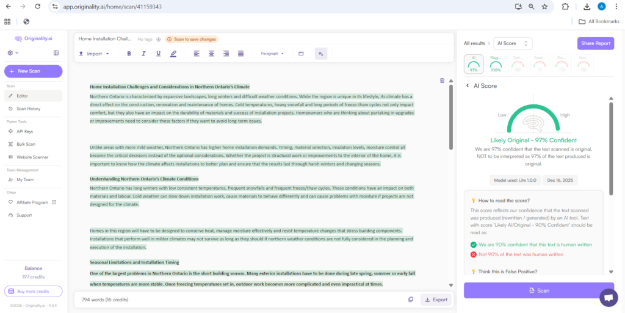This screenshot has width=625, height=313.
Task: Toggle the clear formatting button
Action: [321, 54]
